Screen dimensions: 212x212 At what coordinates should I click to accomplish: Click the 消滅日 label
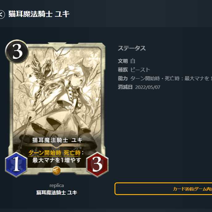(125, 87)
